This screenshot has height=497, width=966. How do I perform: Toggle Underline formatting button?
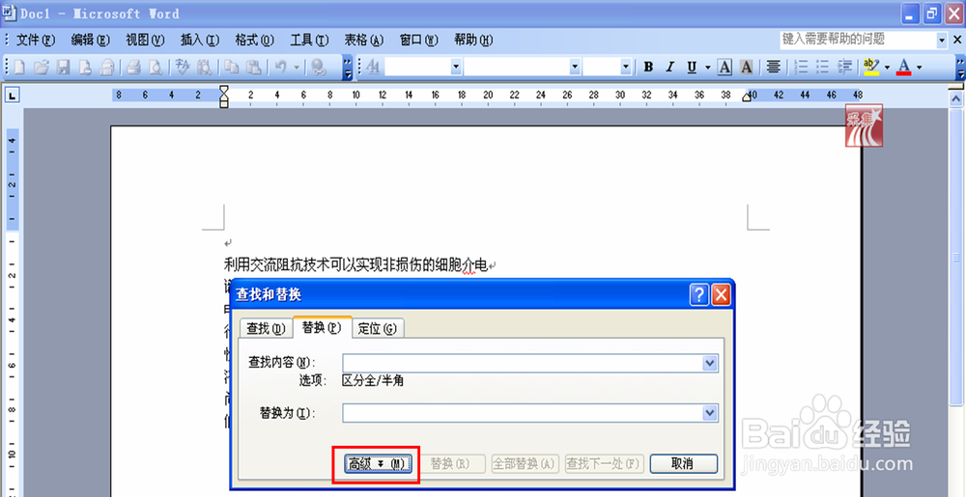tap(692, 67)
